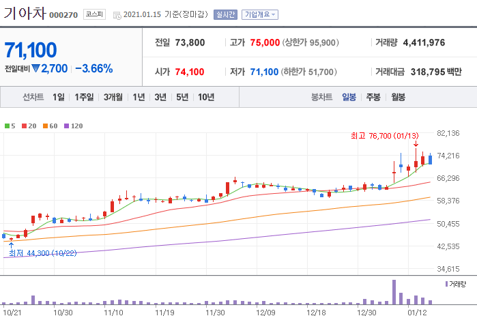This screenshot has width=477, height=331.
Task: Switch to the 월봉 monthly candle chart
Action: (x=398, y=97)
